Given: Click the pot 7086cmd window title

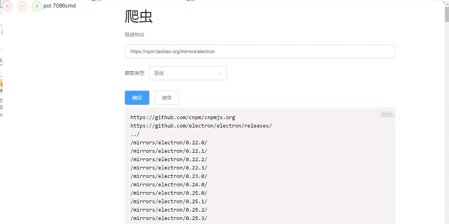Looking at the screenshot, I should pos(60,6).
